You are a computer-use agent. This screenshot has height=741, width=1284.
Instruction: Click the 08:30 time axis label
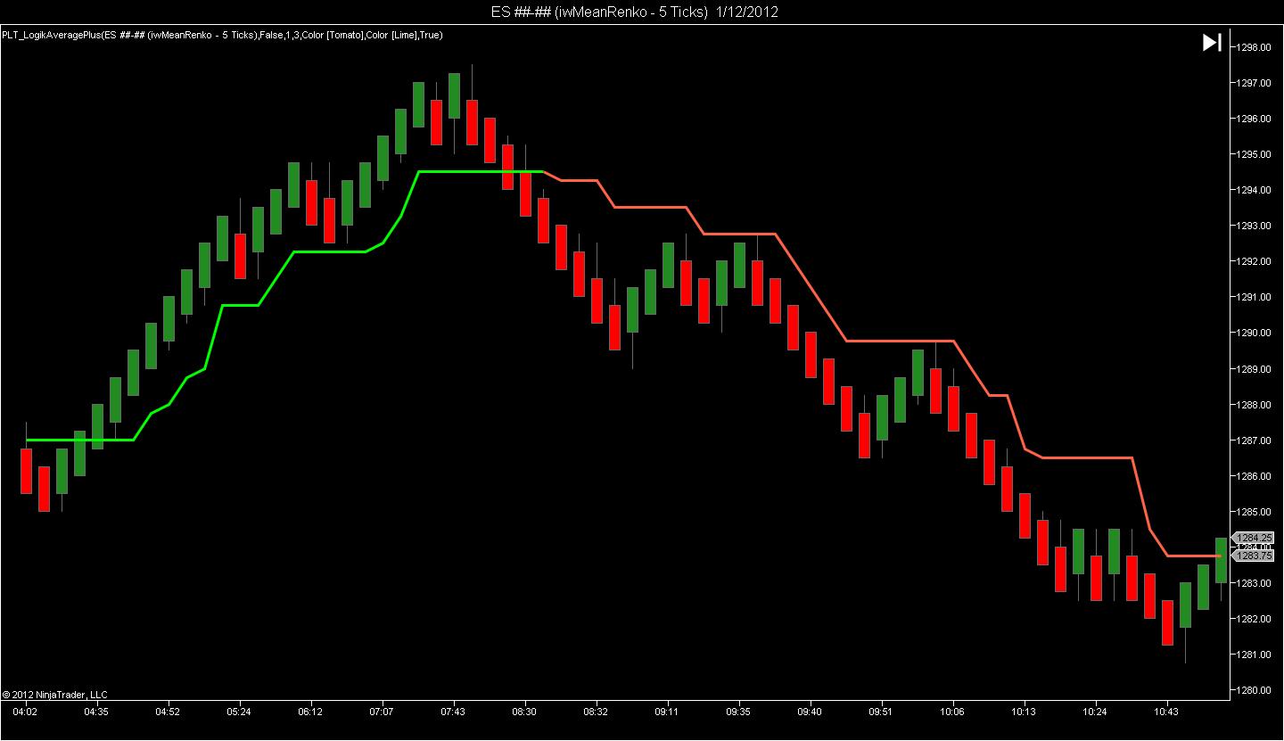(x=524, y=712)
